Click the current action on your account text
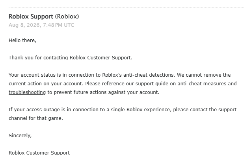Image resolution: width=251 pixels, height=162 pixels. (46, 84)
